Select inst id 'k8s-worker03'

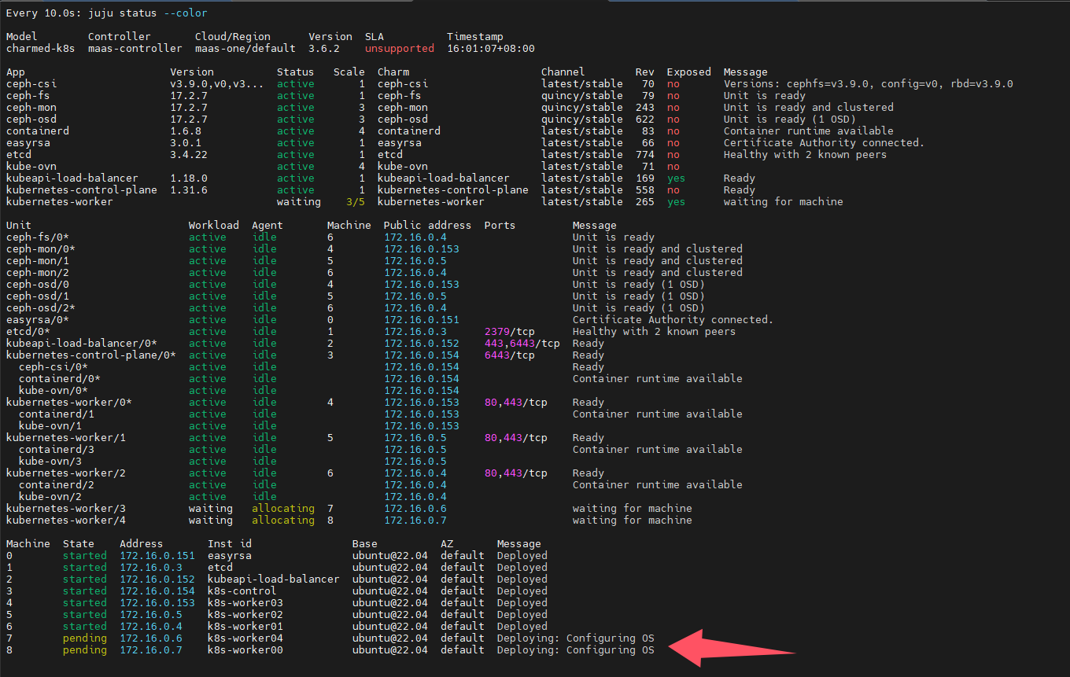point(245,603)
